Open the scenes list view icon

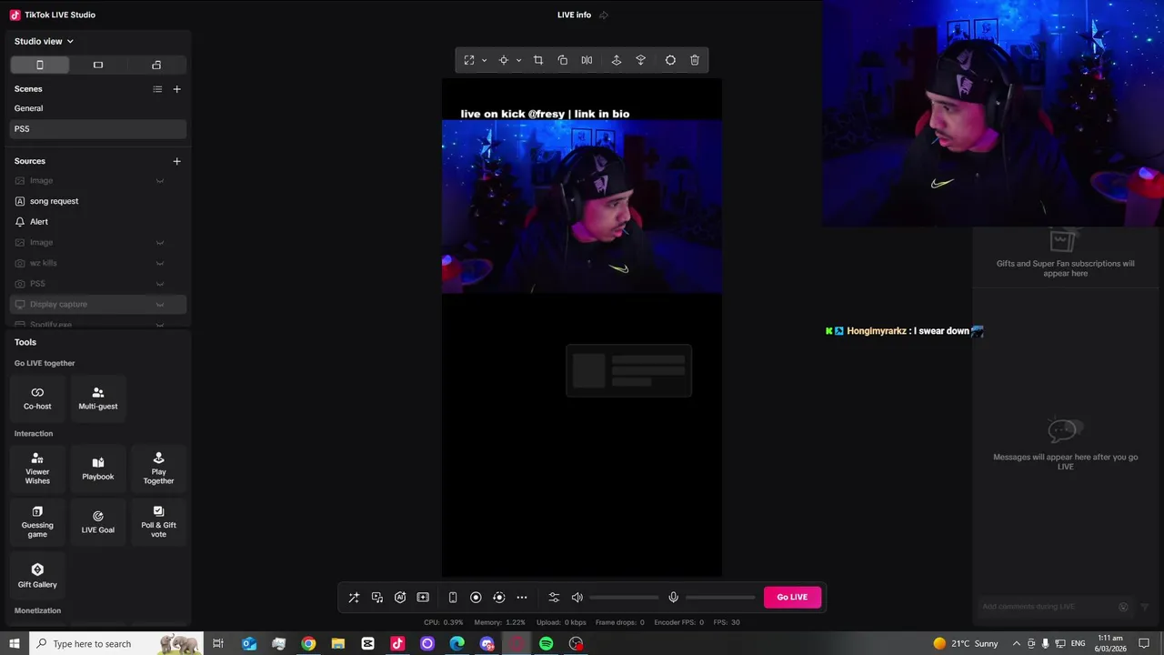pos(157,89)
